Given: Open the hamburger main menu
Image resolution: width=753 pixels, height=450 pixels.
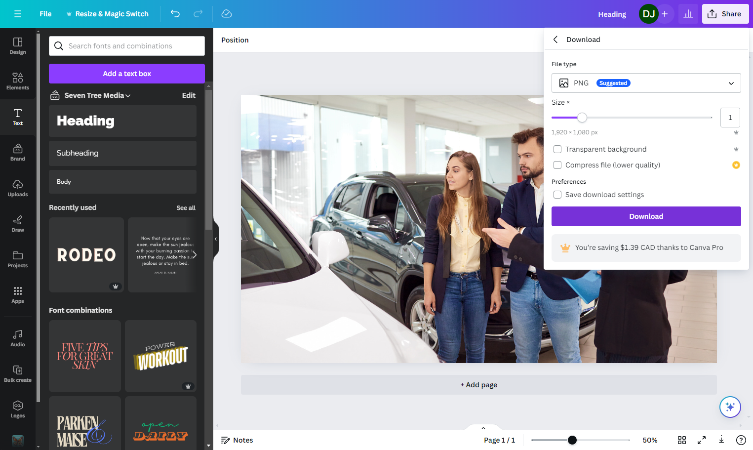Looking at the screenshot, I should pos(18,14).
